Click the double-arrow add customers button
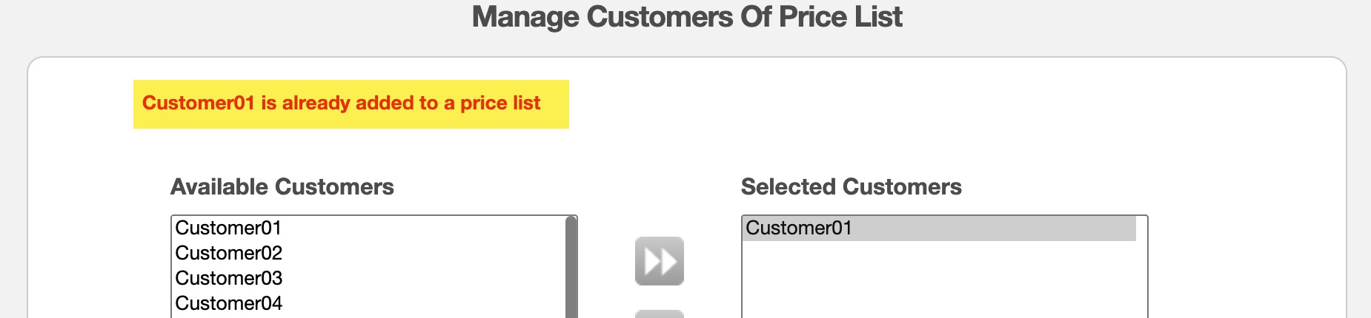Image resolution: width=1371 pixels, height=318 pixels. [x=659, y=261]
